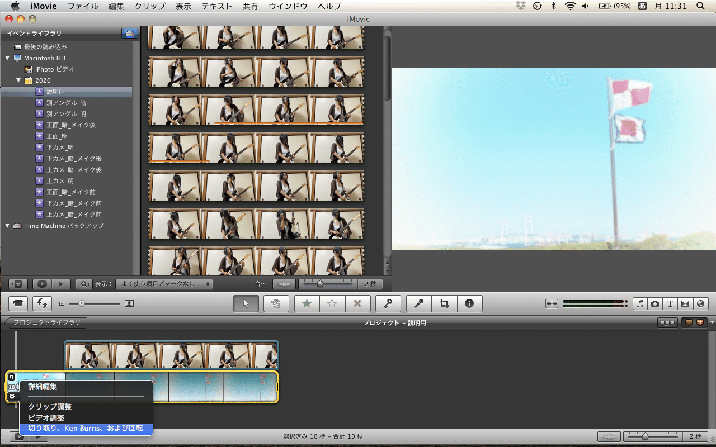Select the 別アングル_暗 event
This screenshot has width=716, height=447.
[66, 103]
